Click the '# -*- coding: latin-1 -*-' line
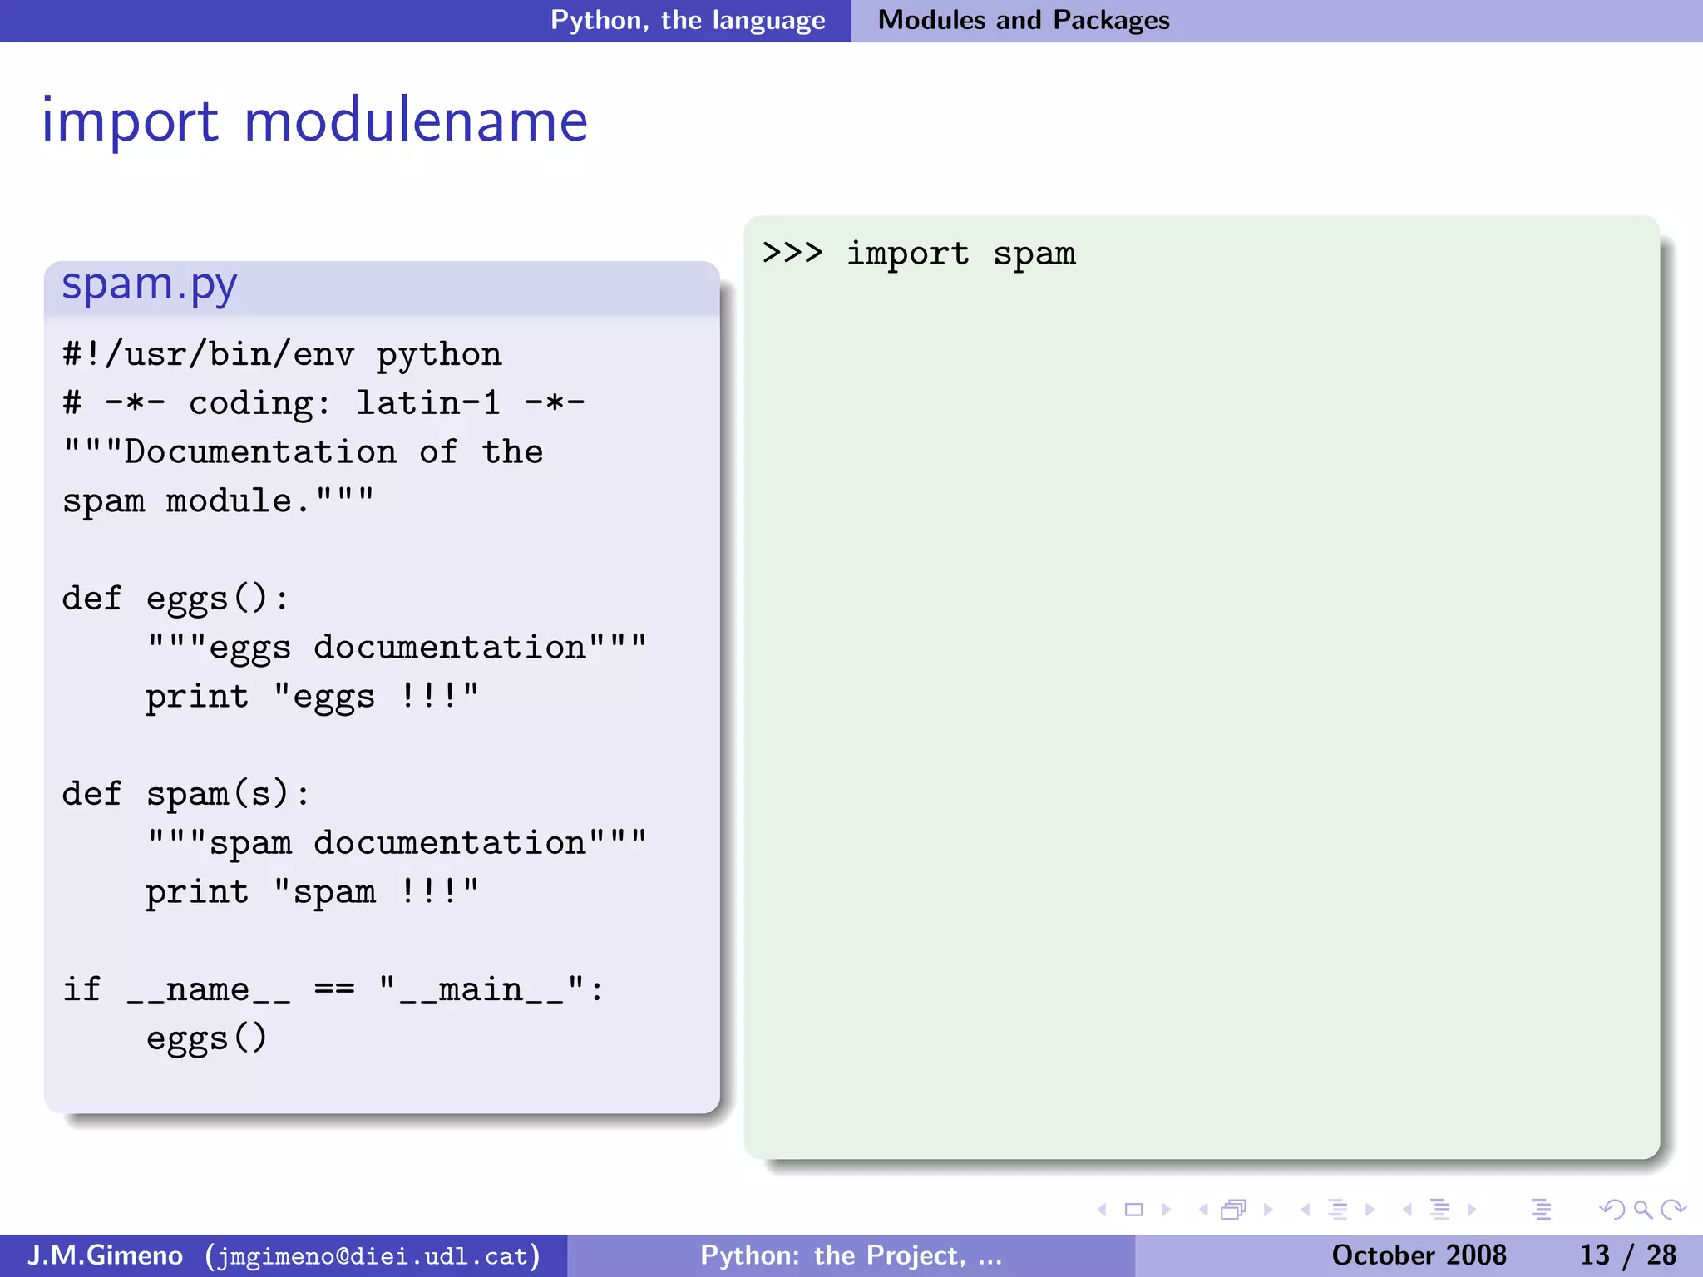1703x1277 pixels. coord(324,403)
